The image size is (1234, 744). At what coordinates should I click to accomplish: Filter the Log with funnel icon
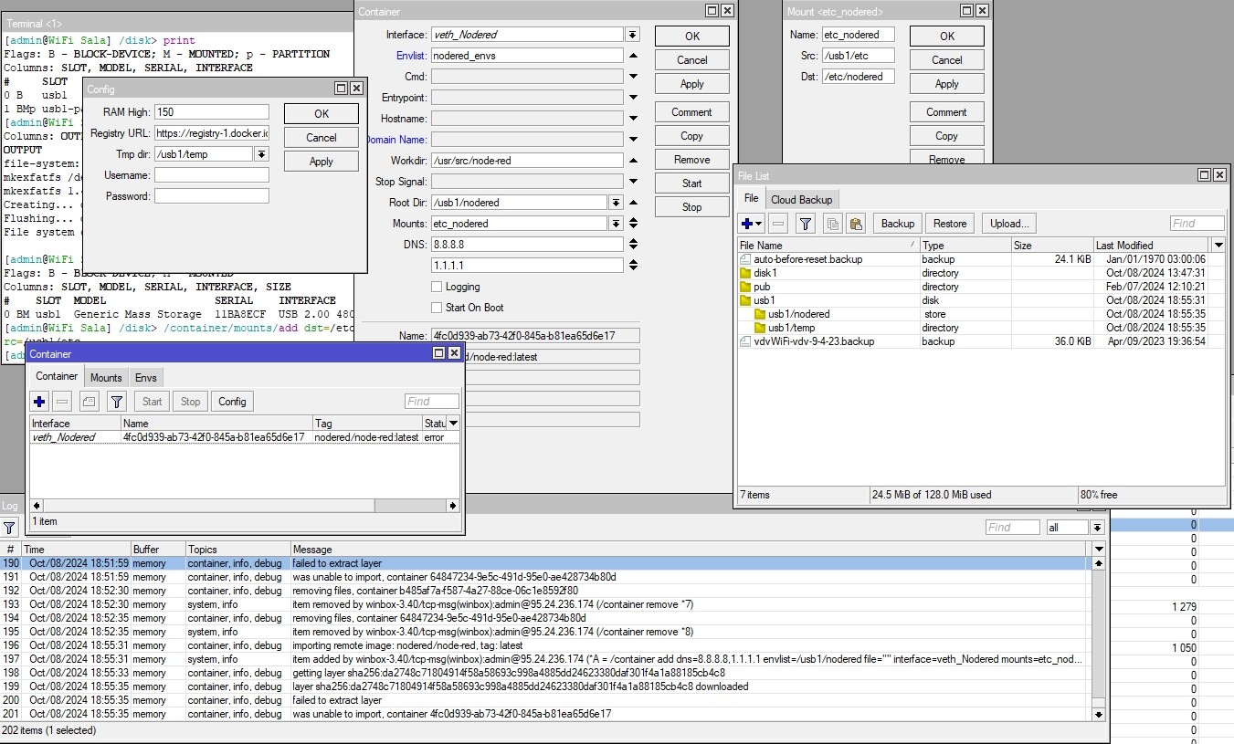point(9,528)
